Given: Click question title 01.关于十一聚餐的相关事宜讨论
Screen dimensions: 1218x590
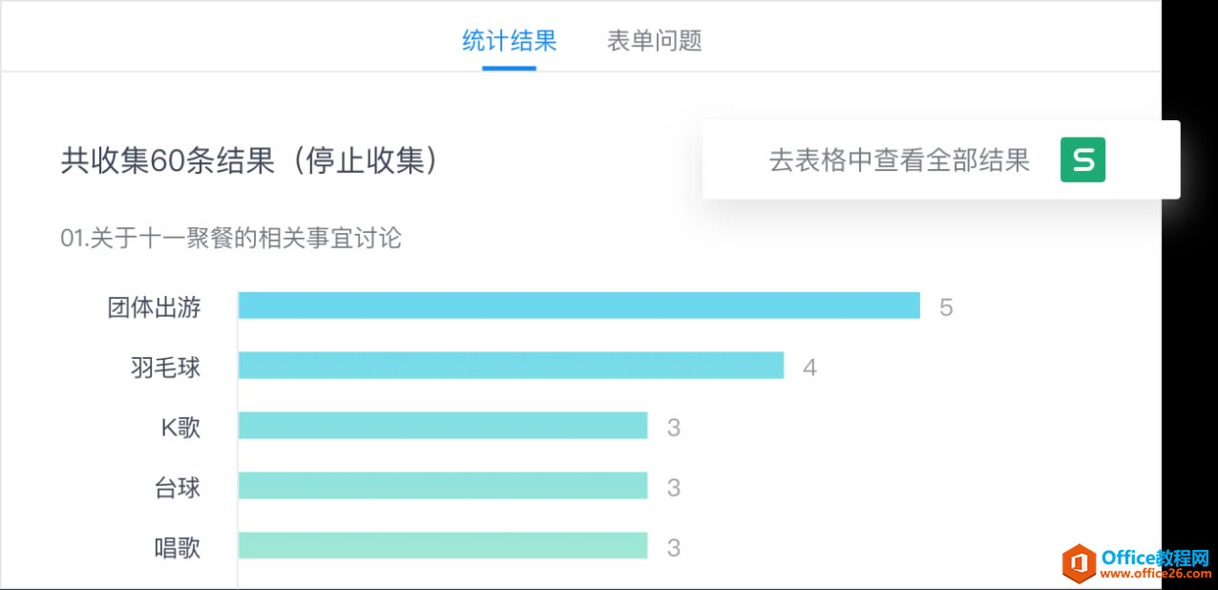Looking at the screenshot, I should click(x=231, y=238).
